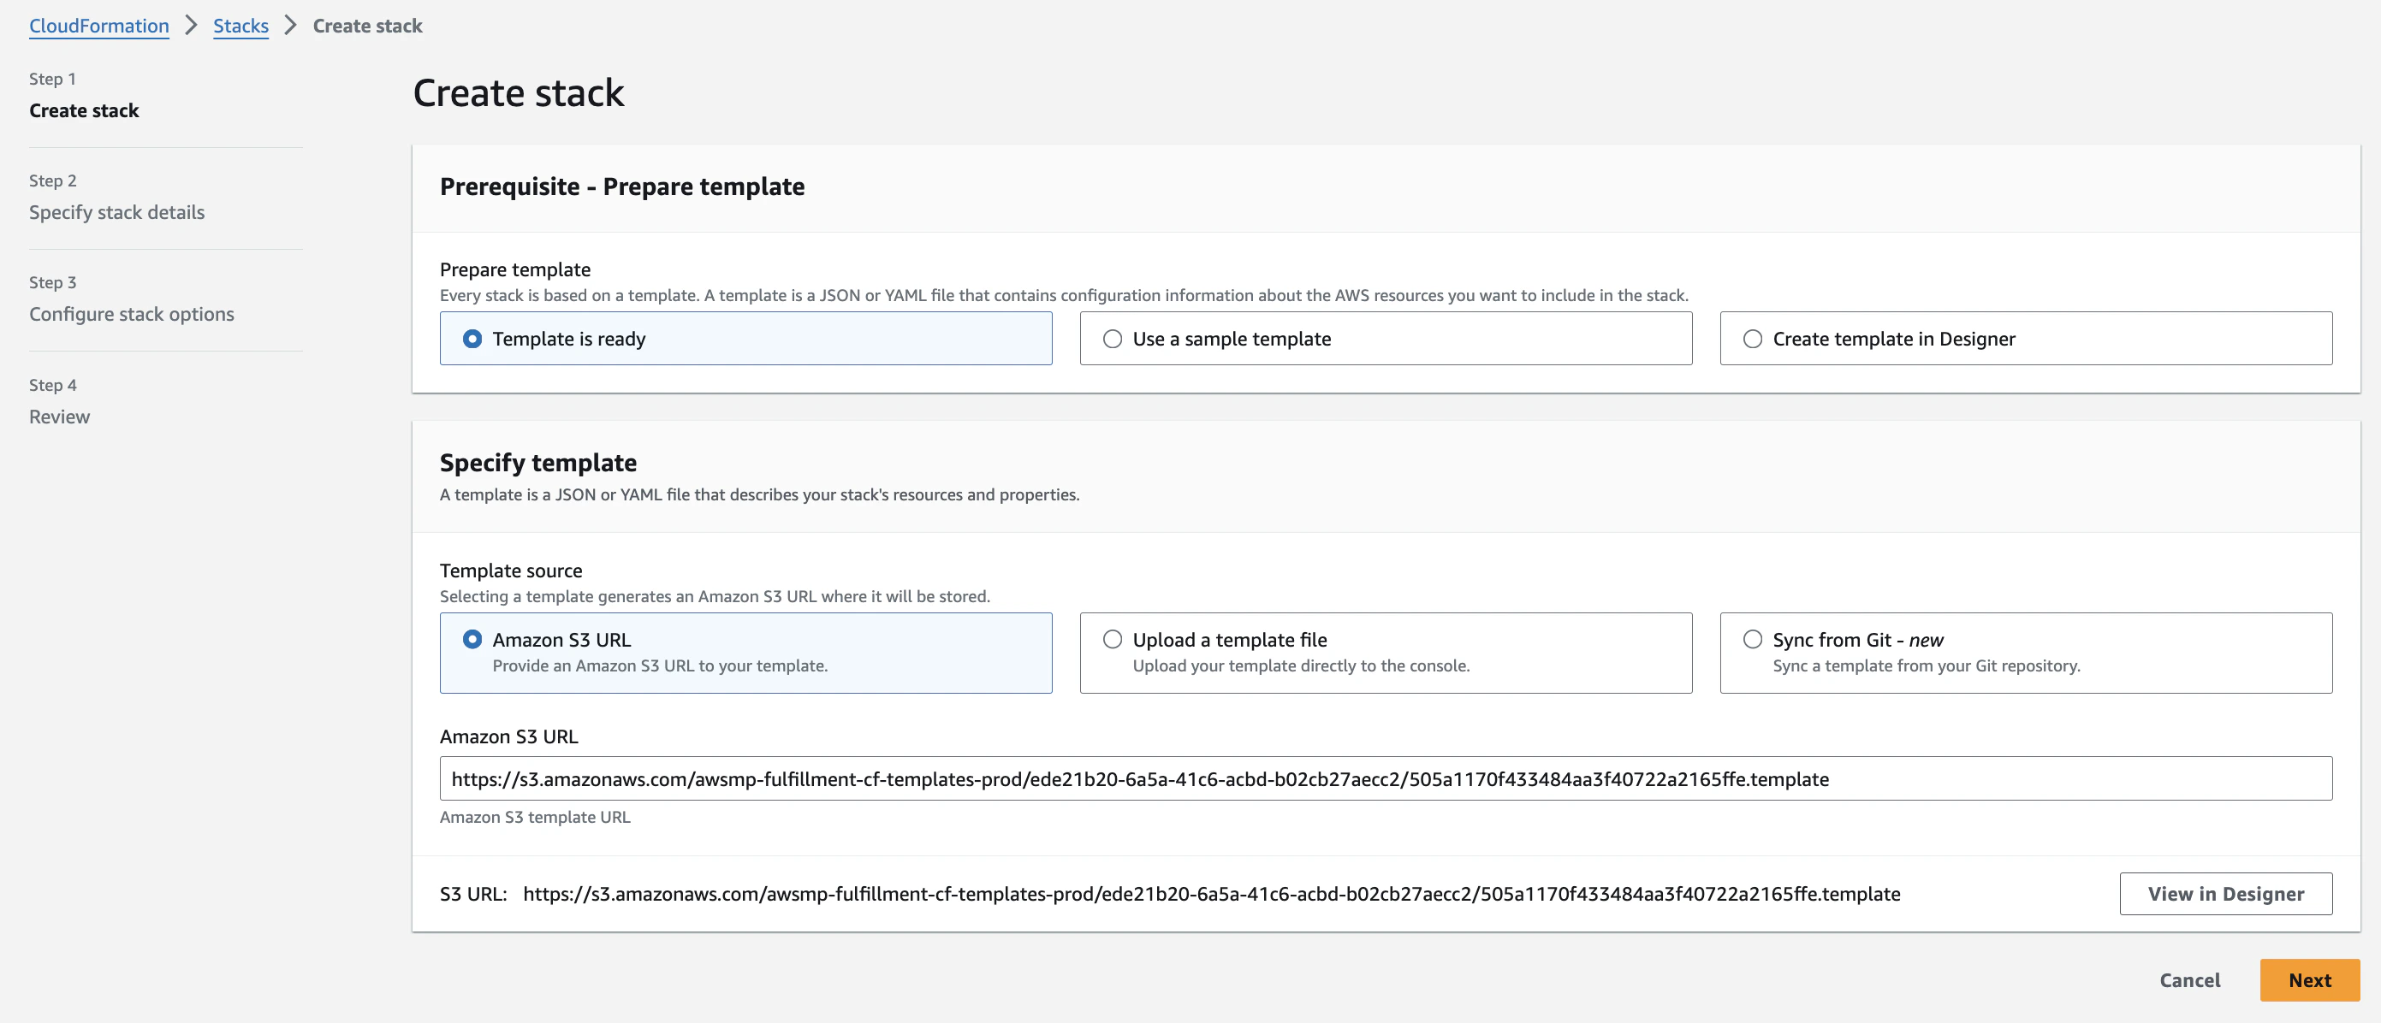Go to the Stacks breadcrumb link
The width and height of the screenshot is (2381, 1023).
[240, 26]
